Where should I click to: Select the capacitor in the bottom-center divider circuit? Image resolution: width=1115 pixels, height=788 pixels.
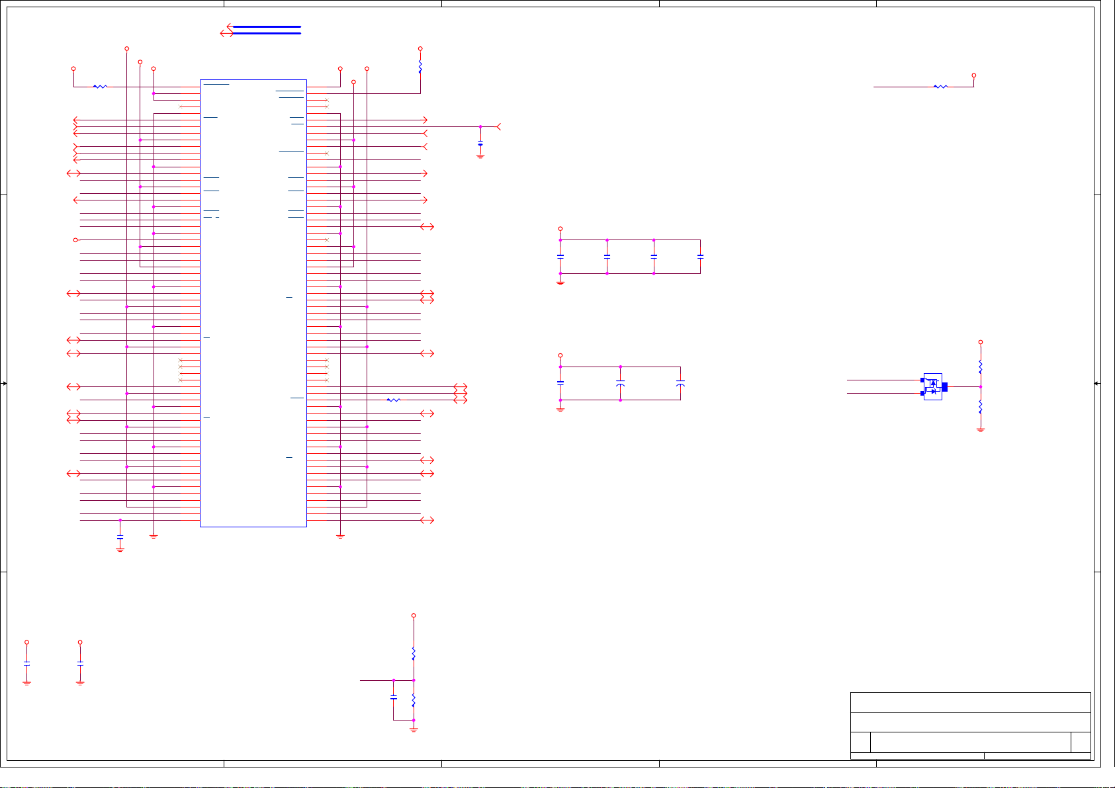(x=394, y=698)
